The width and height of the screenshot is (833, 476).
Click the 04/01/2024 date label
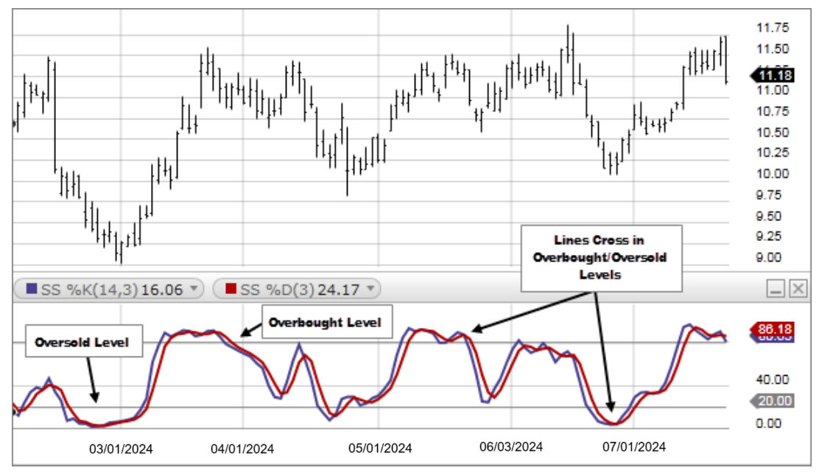coord(242,449)
